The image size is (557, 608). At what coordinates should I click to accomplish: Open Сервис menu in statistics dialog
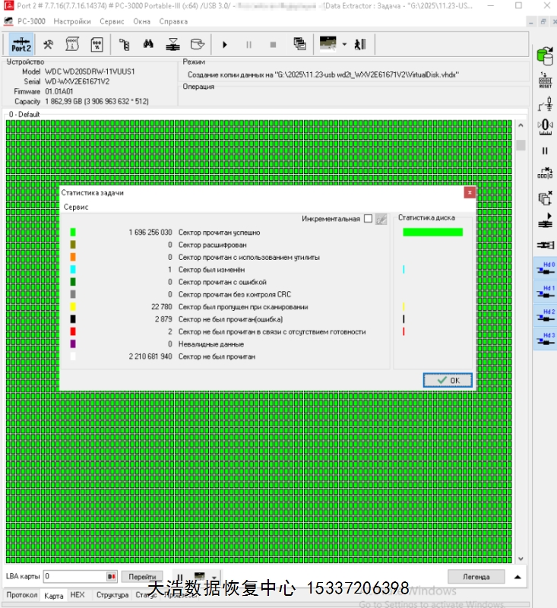tap(76, 207)
